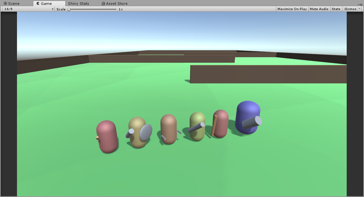Screen dimensions: 364x197
Task: Click the Scene tab grid icon
Action: 6,4
